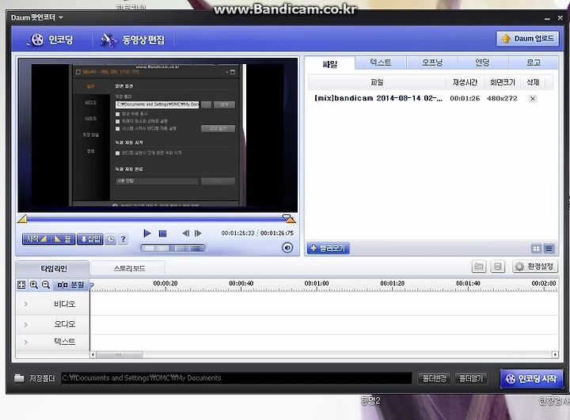
Task: Open 환경설정 settings
Action: (x=534, y=267)
